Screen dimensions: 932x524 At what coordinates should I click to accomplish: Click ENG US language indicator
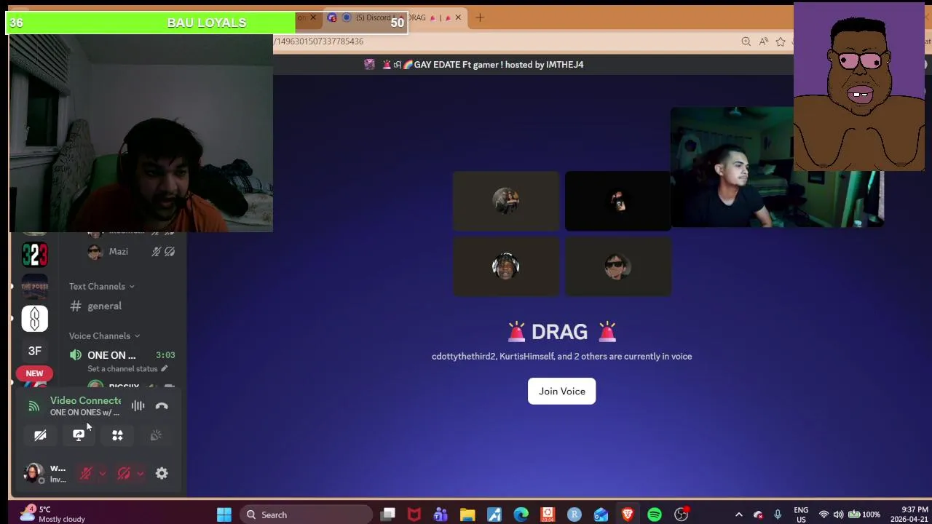[x=801, y=515]
